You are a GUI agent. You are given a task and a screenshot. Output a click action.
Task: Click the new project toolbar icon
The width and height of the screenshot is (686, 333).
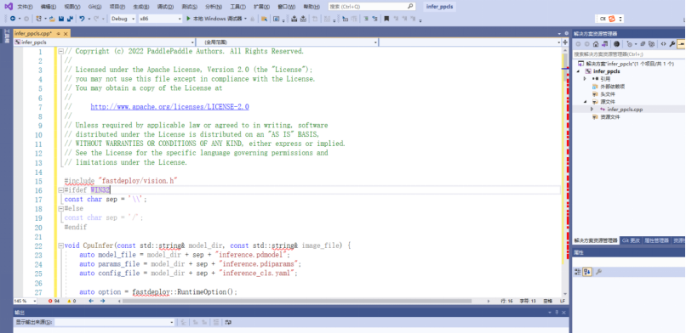[39, 19]
